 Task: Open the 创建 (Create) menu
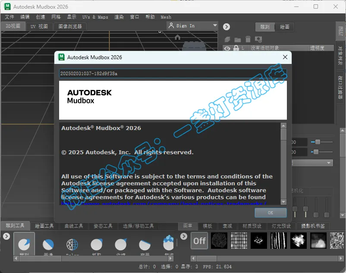(x=41, y=17)
